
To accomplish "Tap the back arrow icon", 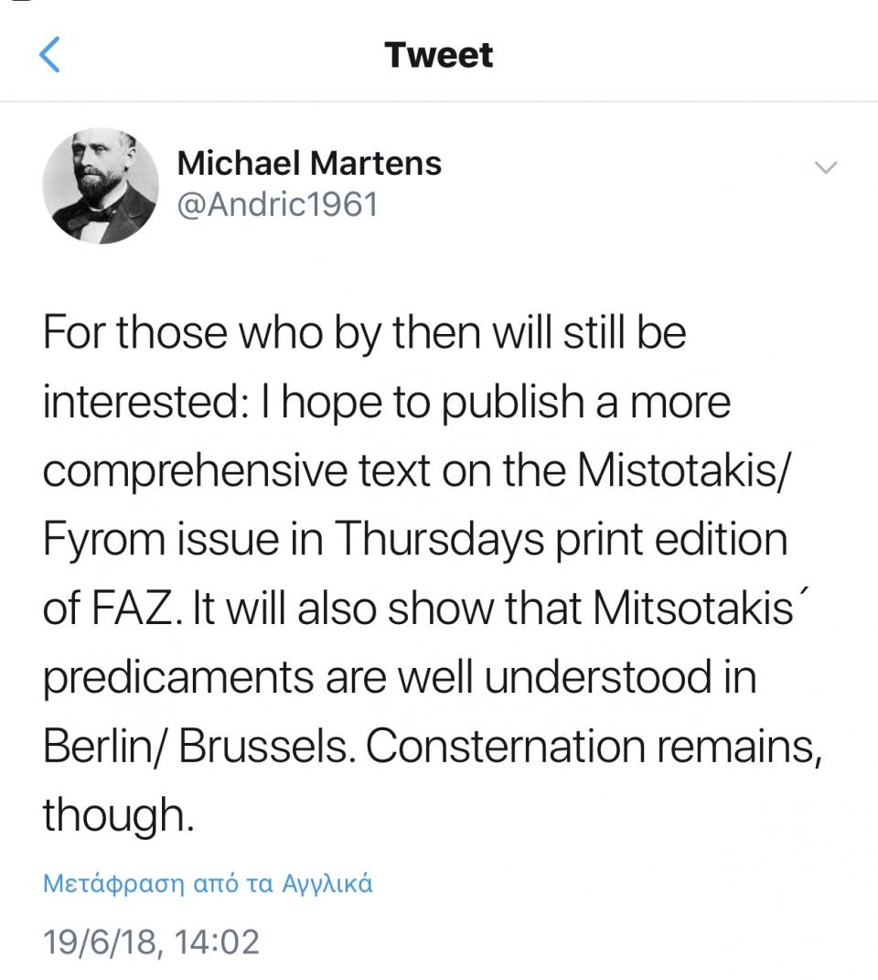I will pos(50,56).
